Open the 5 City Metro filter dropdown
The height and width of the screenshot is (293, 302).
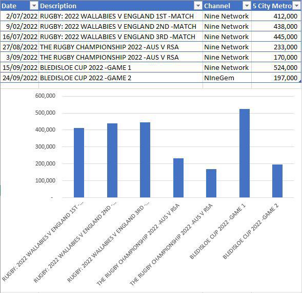click(x=296, y=6)
